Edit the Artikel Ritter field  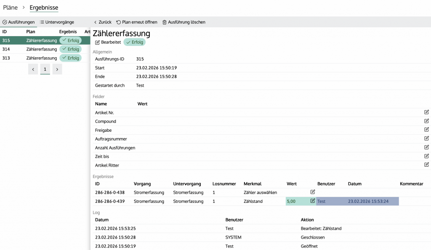[x=426, y=165]
